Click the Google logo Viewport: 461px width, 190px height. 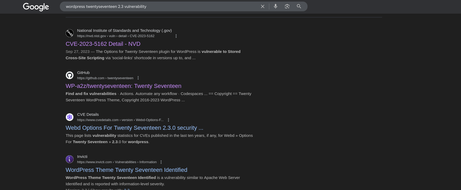(x=36, y=7)
